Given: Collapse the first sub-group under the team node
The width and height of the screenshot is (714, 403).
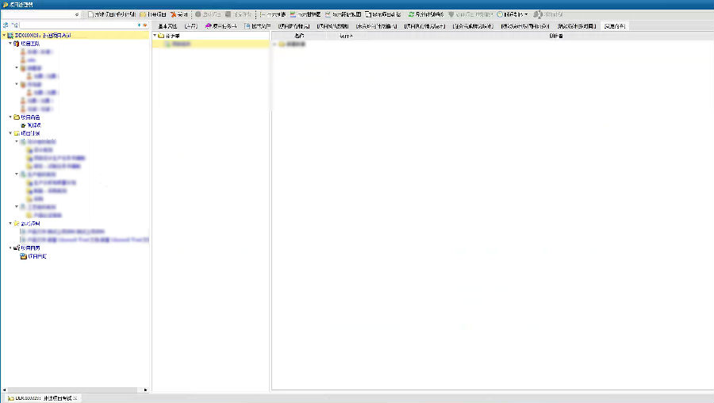Looking at the screenshot, I should coord(17,68).
